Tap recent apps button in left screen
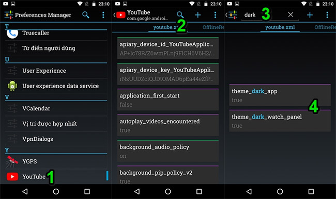336x199 pixels. (87, 191)
